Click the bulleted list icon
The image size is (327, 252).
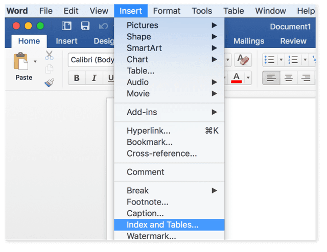(269, 60)
